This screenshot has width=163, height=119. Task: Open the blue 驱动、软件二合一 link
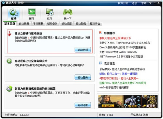click(119, 74)
